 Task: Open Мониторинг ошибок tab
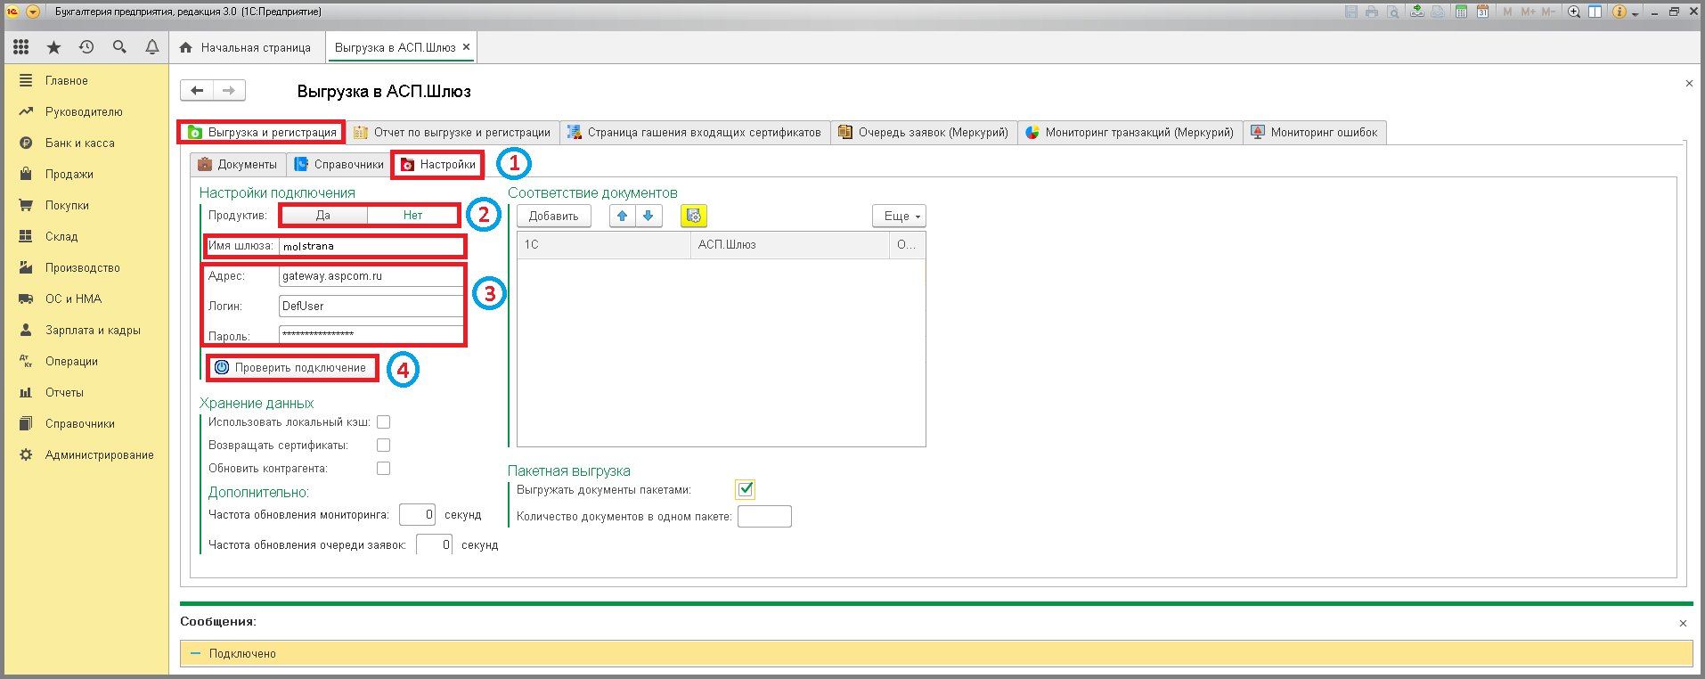(1314, 132)
